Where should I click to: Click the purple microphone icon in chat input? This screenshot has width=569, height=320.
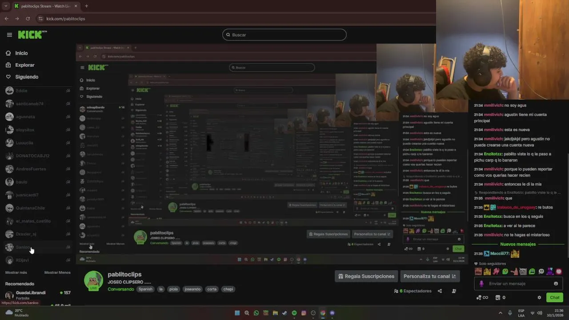click(x=481, y=284)
